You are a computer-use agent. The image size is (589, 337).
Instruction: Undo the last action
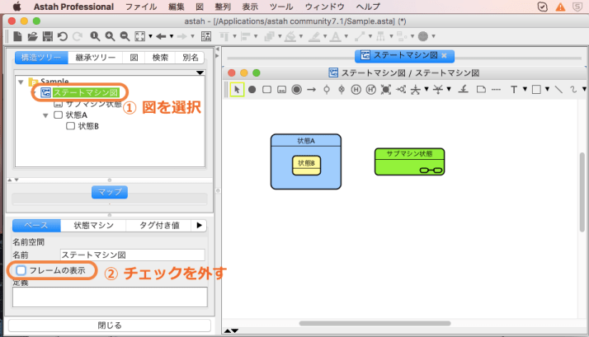[63, 36]
